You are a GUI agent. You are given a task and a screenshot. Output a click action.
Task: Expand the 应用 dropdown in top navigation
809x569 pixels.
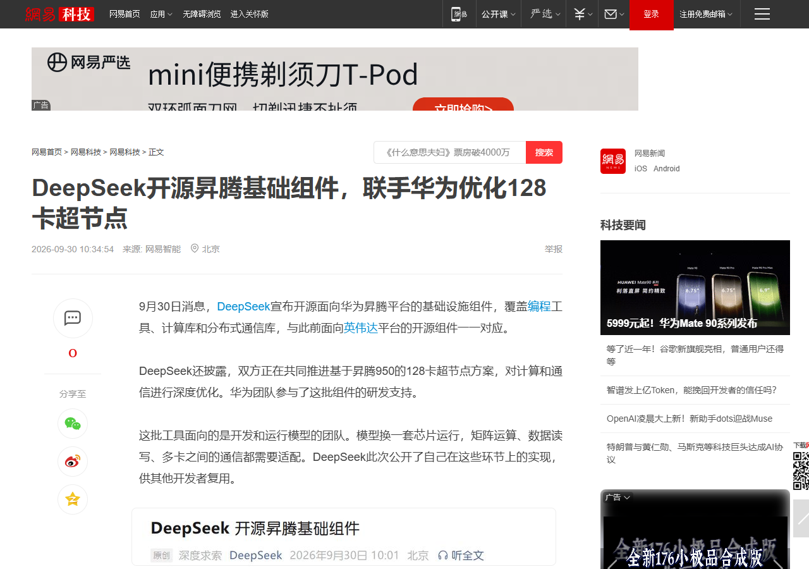coord(161,14)
